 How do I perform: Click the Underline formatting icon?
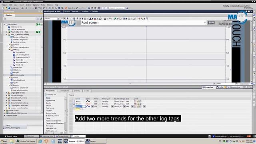point(74,19)
